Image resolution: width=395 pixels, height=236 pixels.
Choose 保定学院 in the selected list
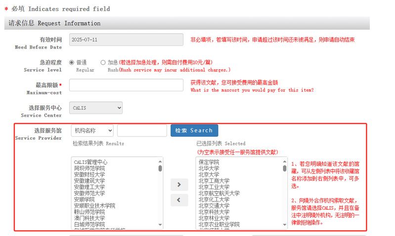(x=209, y=162)
